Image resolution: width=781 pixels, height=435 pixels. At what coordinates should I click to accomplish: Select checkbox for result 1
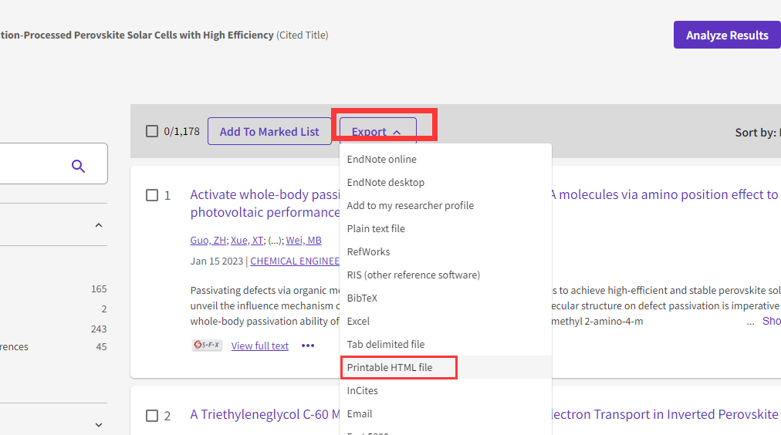click(x=152, y=195)
